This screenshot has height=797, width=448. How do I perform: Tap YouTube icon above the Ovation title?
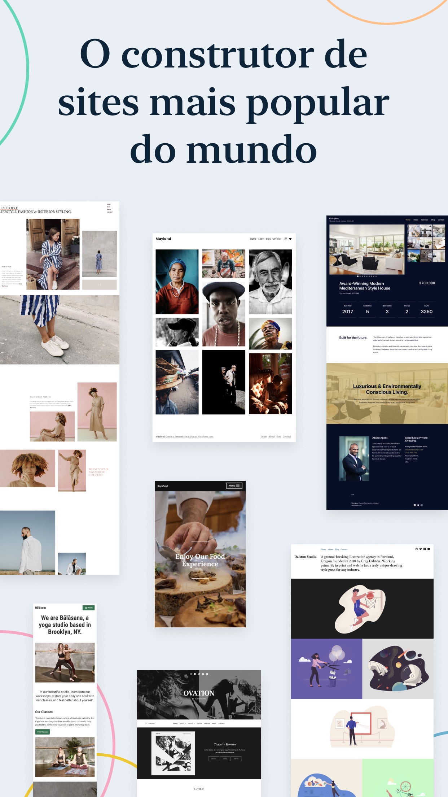203,674
